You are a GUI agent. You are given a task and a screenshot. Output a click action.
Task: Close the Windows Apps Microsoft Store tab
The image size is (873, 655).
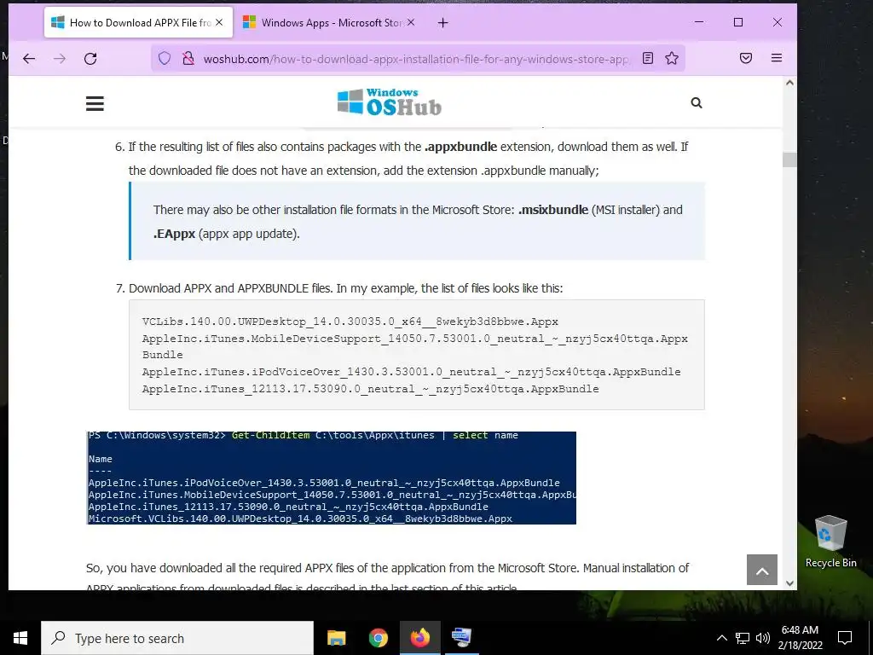click(411, 22)
